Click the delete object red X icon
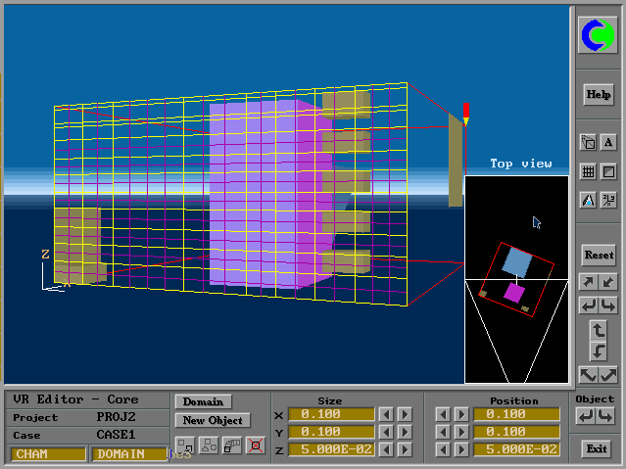Image resolution: width=626 pixels, height=469 pixels. [x=256, y=446]
